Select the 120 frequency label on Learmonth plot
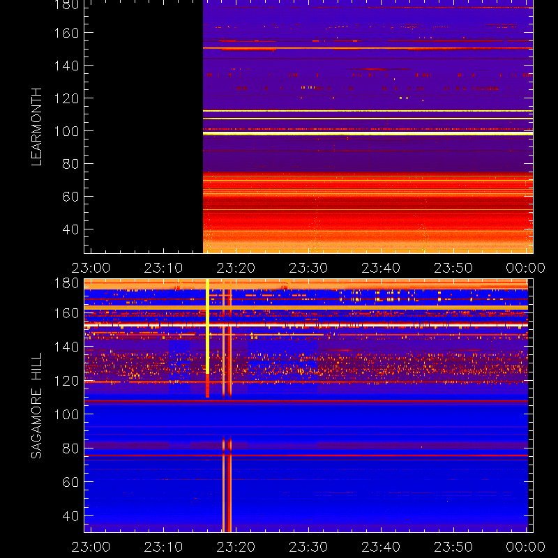This screenshot has width=558, height=558. tap(66, 98)
